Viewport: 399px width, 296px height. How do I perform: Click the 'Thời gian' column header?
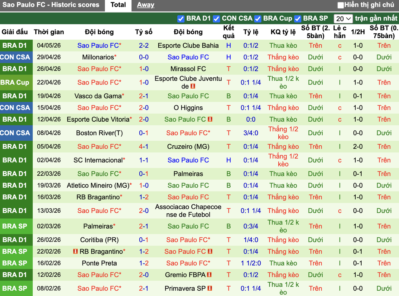[49, 32]
